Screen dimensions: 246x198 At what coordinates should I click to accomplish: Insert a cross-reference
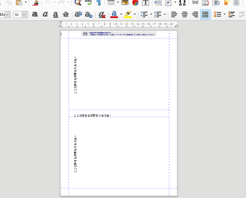(237, 3)
